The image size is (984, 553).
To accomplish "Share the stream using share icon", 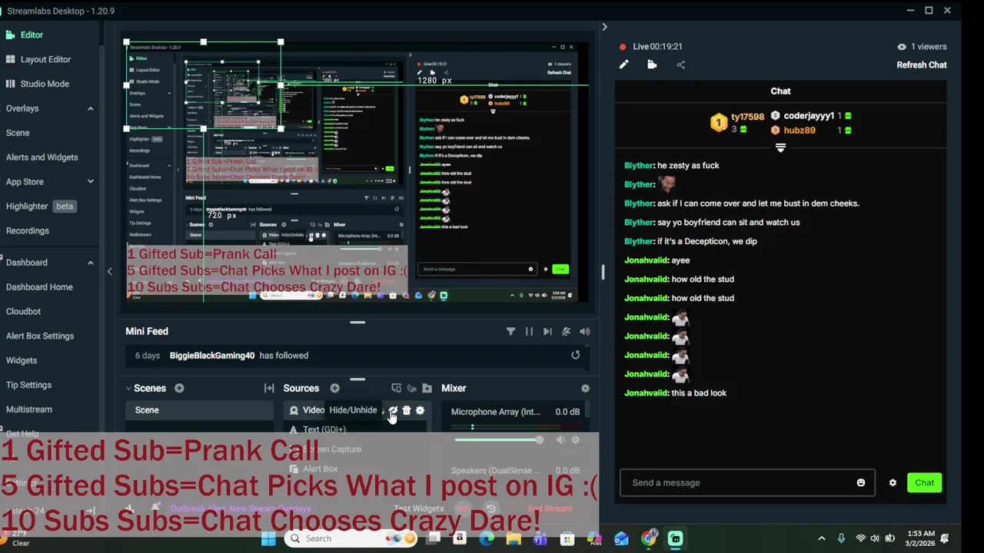I will point(680,65).
